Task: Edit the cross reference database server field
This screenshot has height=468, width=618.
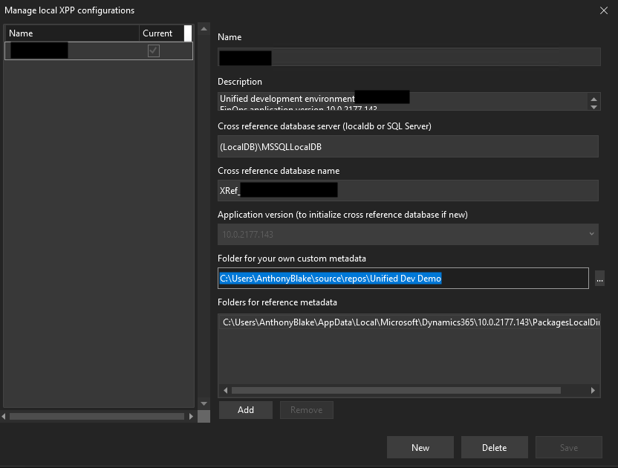Action: point(408,146)
